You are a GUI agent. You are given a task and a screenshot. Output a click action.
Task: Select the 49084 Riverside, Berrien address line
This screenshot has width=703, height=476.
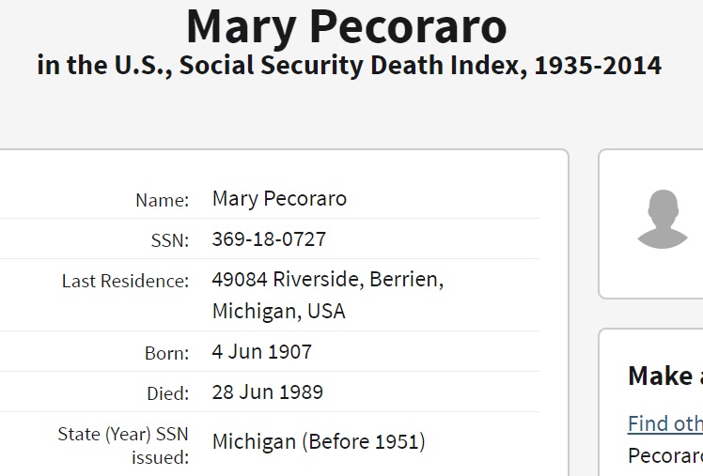[x=327, y=280]
